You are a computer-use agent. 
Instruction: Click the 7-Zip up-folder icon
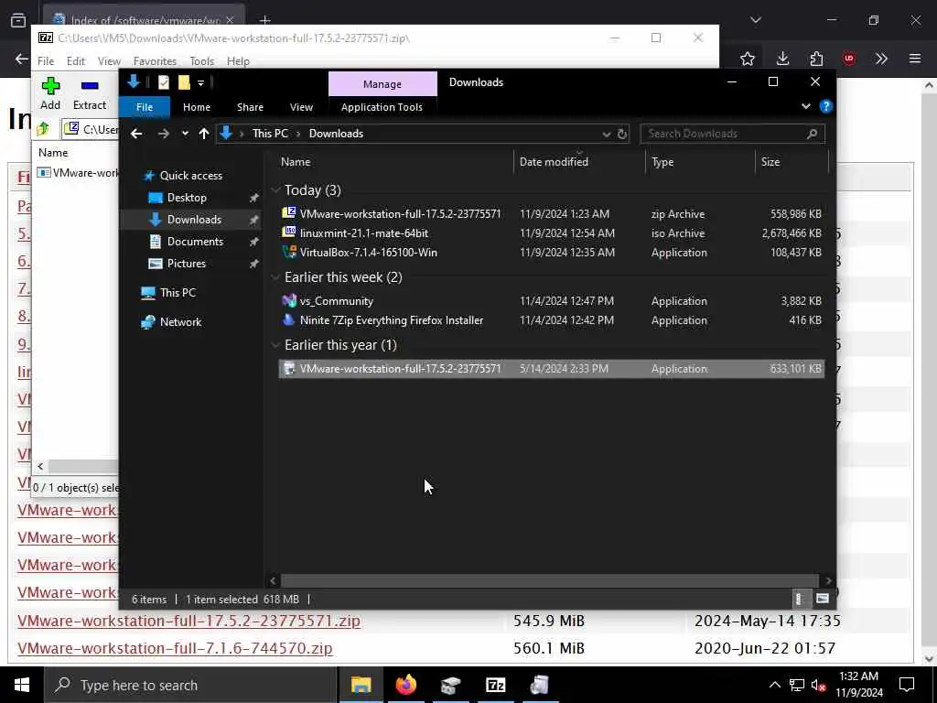(43, 129)
